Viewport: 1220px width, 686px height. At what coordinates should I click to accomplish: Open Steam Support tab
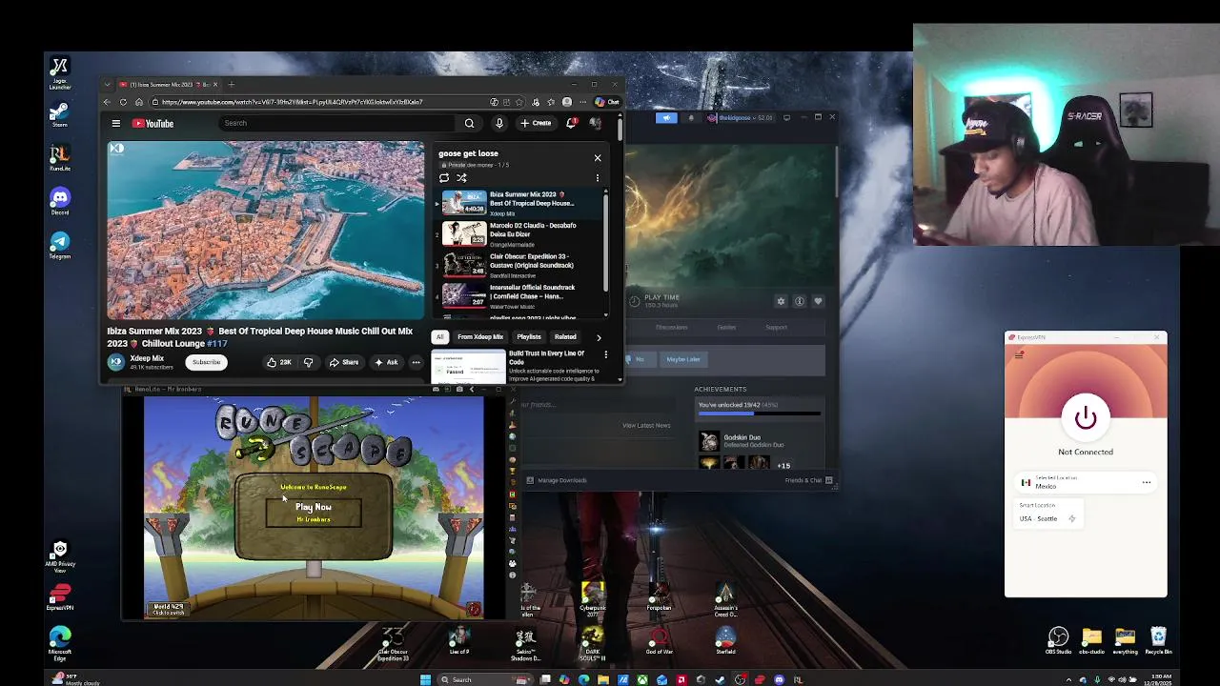(776, 327)
